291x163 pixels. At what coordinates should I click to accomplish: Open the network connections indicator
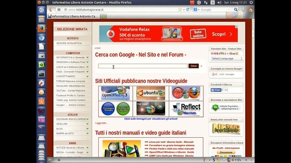206,2
